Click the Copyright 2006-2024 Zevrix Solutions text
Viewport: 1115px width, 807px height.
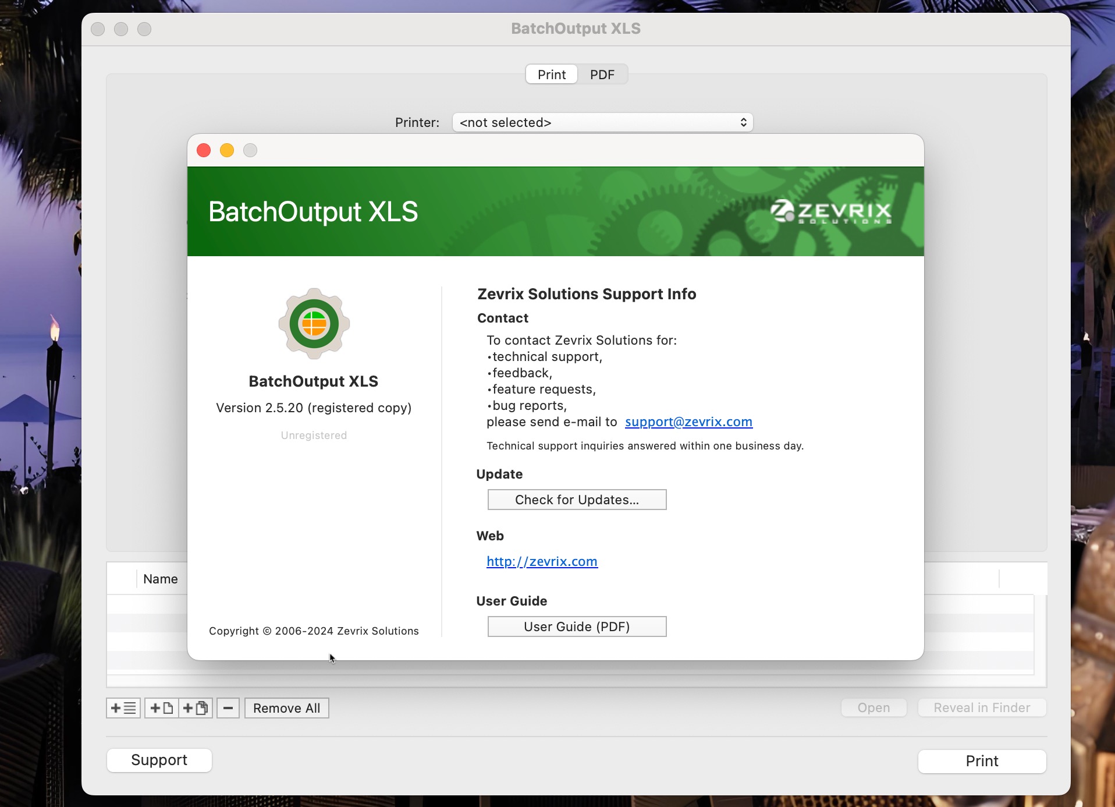(314, 631)
